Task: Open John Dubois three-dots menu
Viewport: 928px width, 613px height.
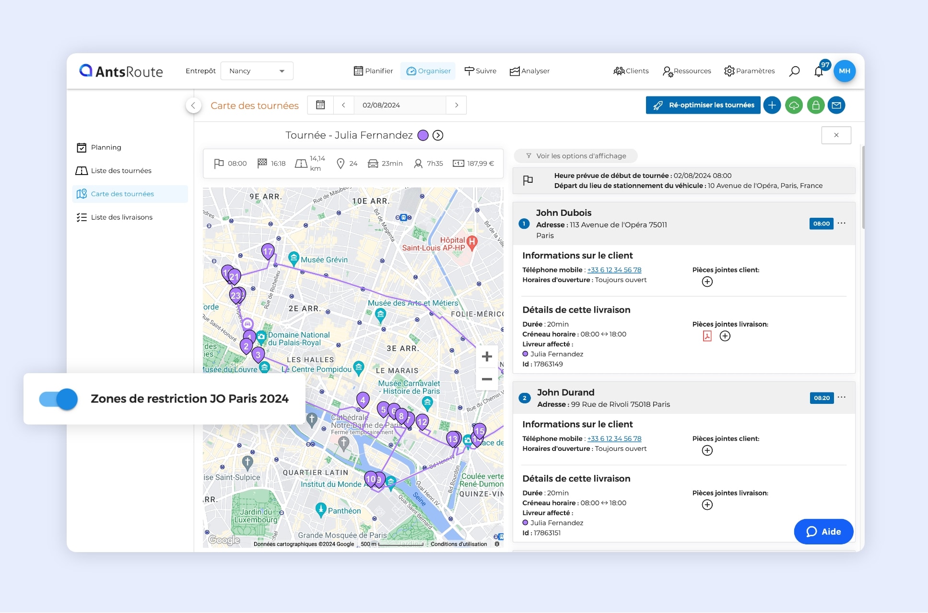Action: 842,223
